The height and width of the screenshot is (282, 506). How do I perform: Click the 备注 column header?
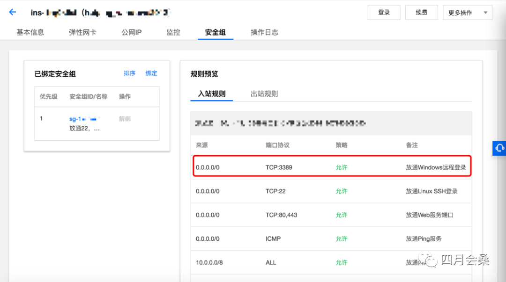click(412, 145)
